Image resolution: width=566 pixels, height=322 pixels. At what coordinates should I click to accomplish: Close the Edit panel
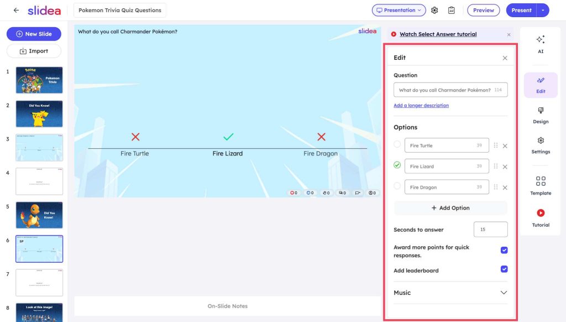click(505, 58)
